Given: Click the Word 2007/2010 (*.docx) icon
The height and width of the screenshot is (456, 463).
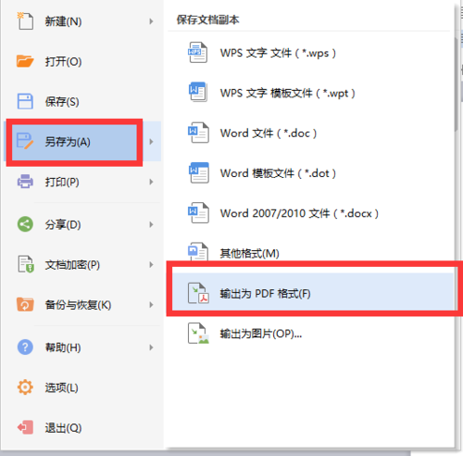Looking at the screenshot, I should (x=198, y=212).
